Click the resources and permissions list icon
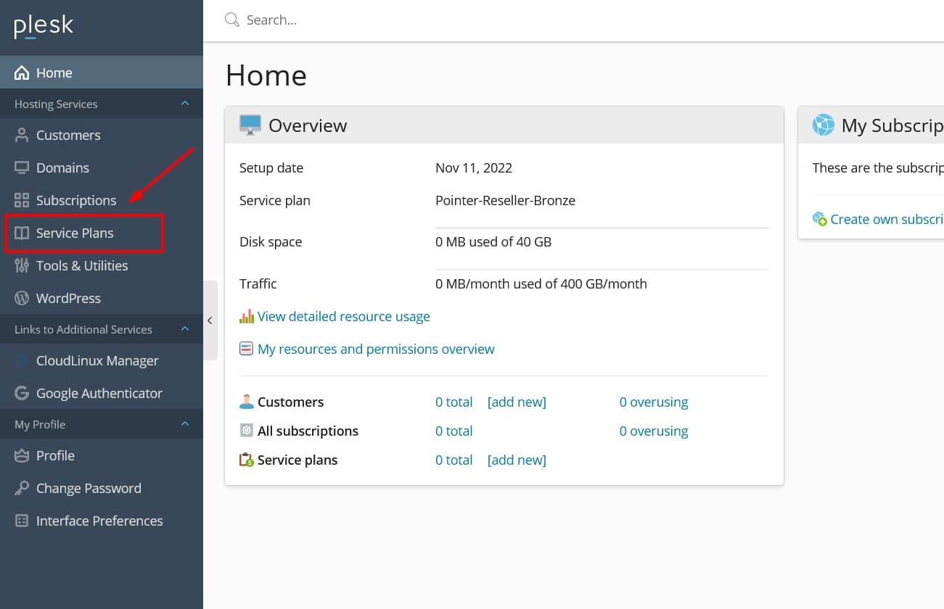Viewport: 944px width, 609px height. 247,349
